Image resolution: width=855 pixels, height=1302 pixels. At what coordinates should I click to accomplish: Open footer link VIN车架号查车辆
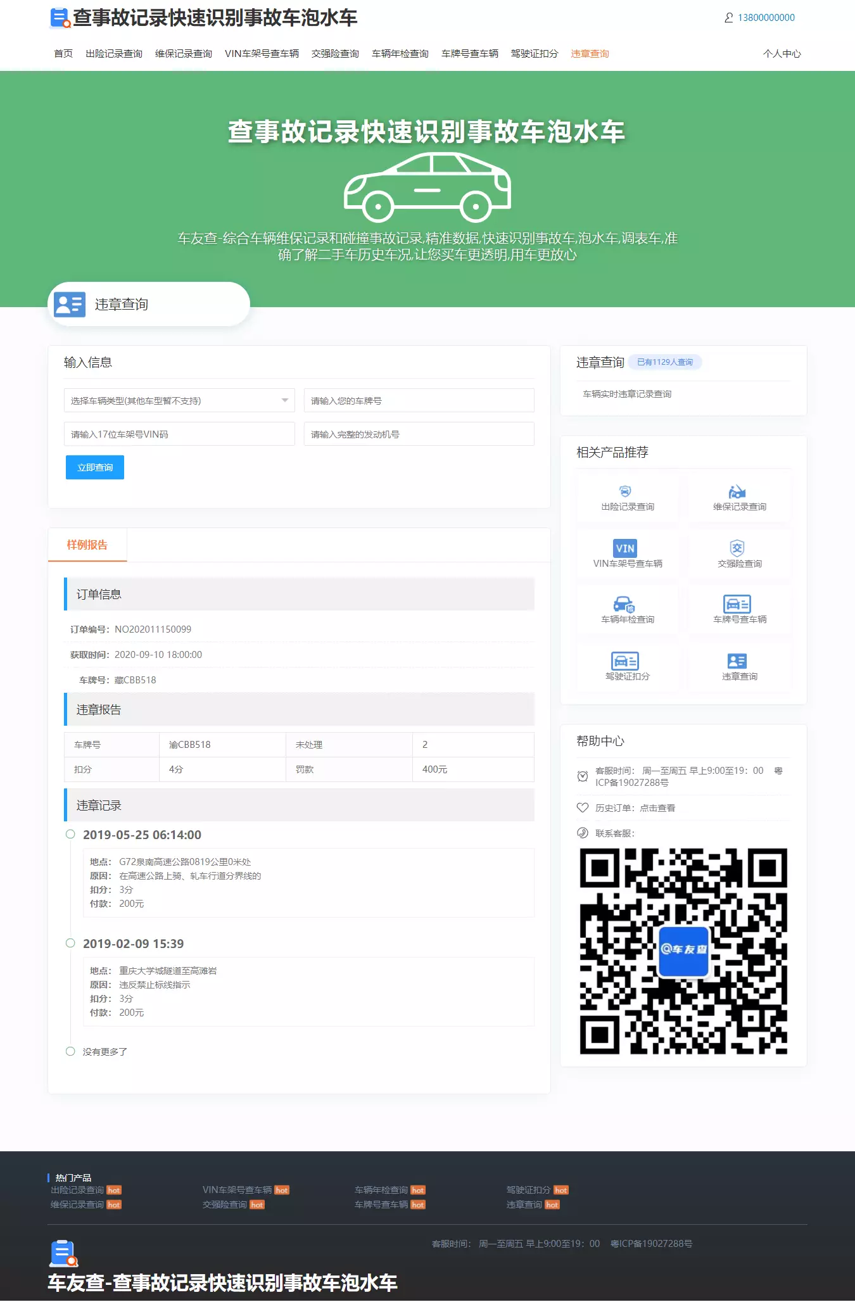point(237,1190)
